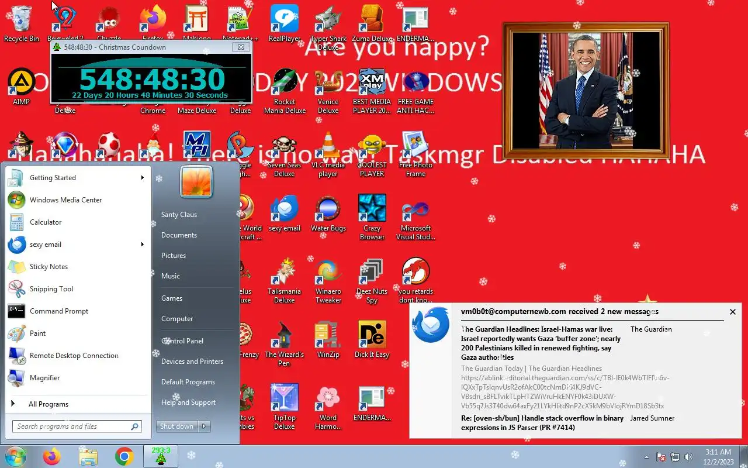Screen dimensions: 748x468
Task: Expand All Programs in Start menu
Action: 77,404
